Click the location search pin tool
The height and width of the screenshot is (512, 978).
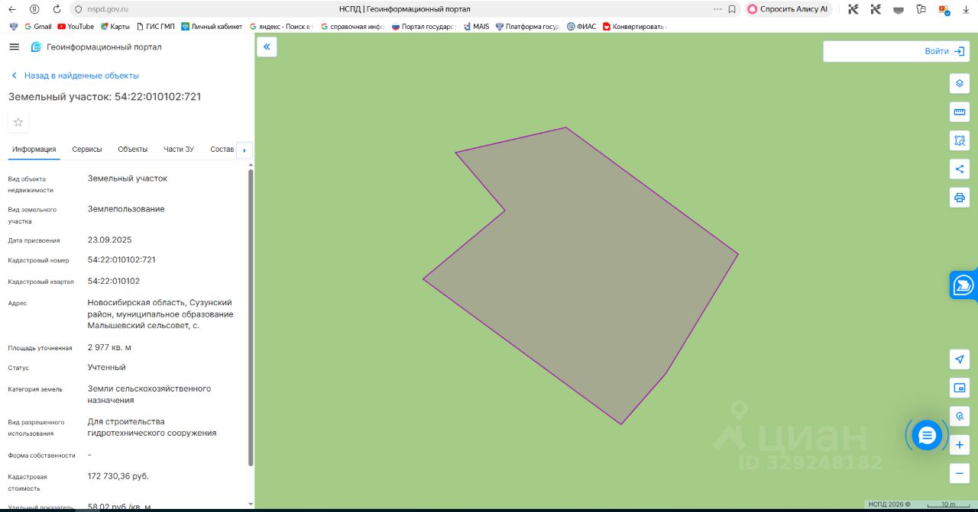click(960, 417)
